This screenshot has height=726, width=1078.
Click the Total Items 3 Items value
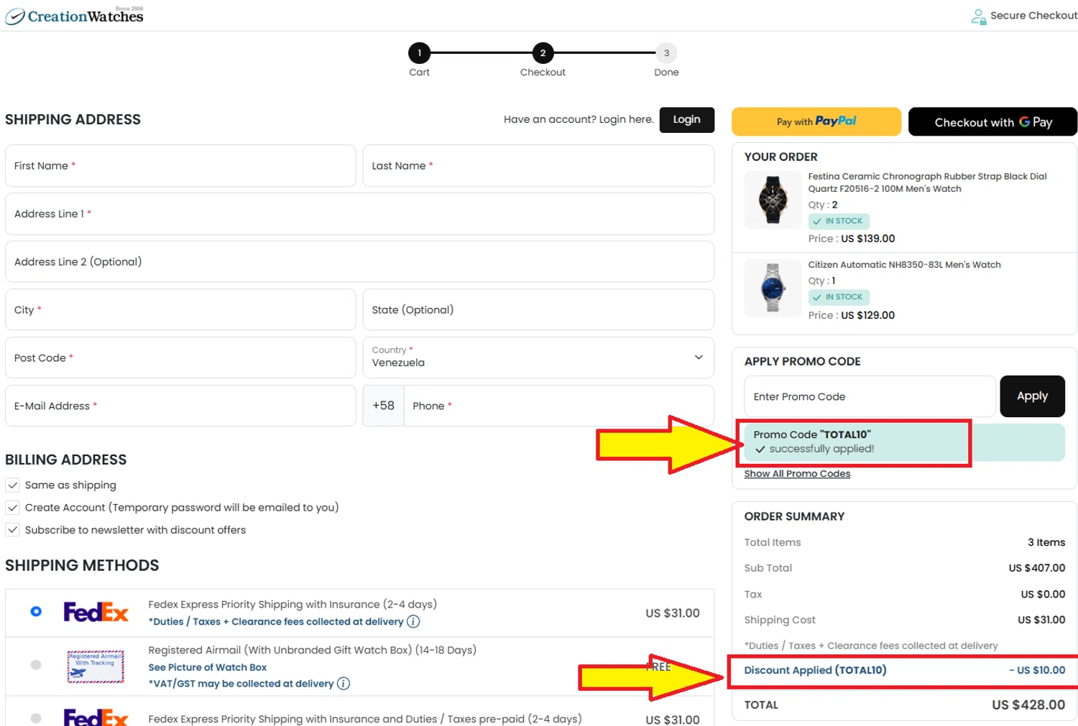[1046, 542]
